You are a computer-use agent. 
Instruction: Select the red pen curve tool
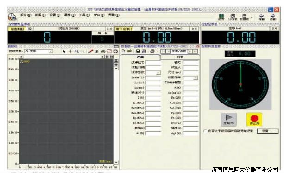pyautogui.click(x=90, y=51)
